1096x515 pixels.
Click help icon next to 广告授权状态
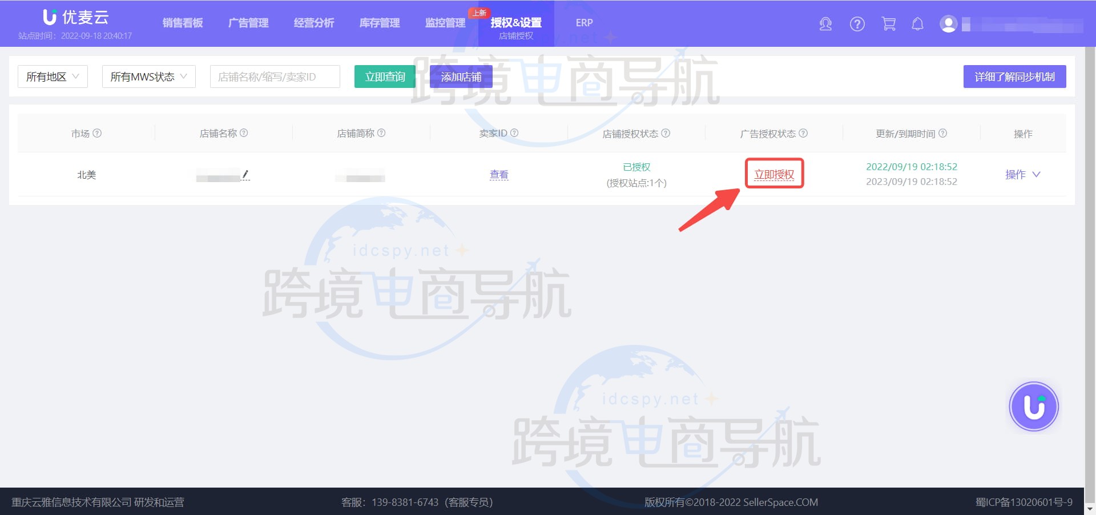click(803, 133)
